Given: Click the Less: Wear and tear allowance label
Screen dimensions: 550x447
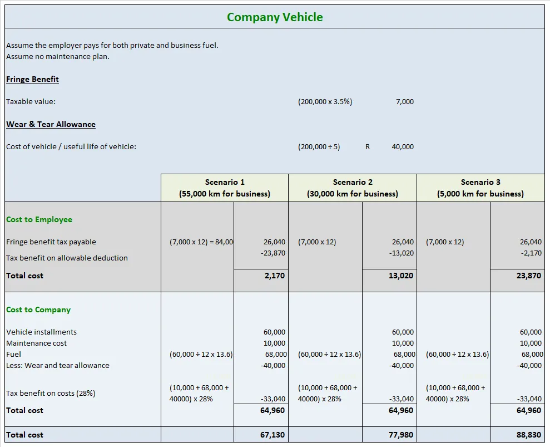Looking at the screenshot, I should (56, 365).
